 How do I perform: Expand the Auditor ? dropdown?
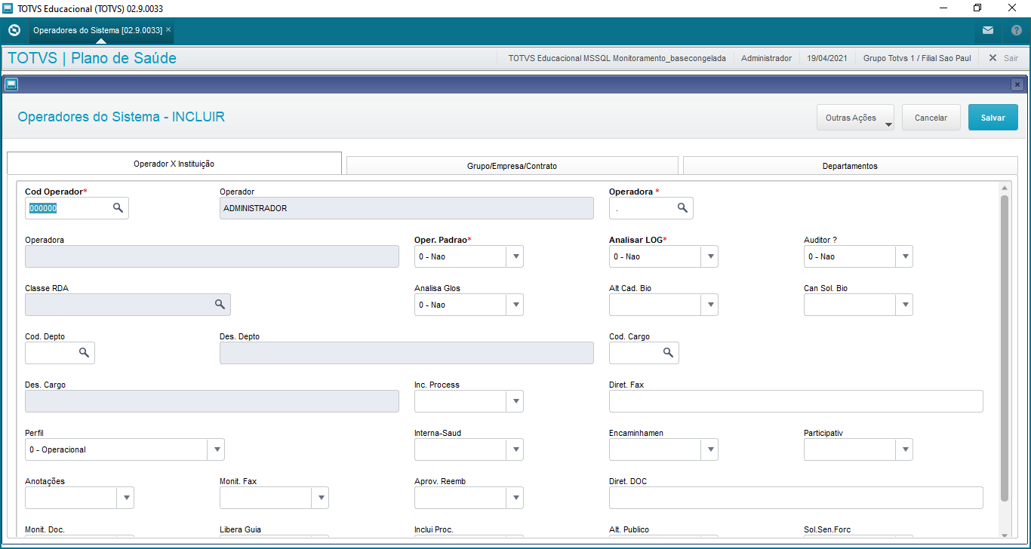tap(906, 256)
